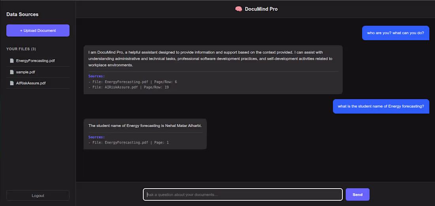Select sample.pdf from your files

click(x=38, y=72)
